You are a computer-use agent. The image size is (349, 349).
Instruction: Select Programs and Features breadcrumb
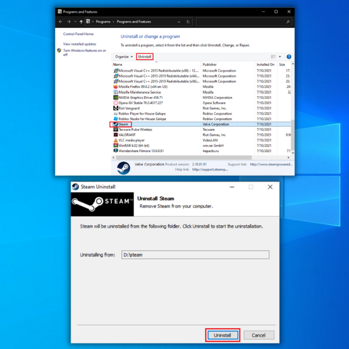tap(134, 22)
